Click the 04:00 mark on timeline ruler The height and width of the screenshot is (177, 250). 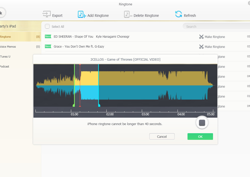(181, 114)
